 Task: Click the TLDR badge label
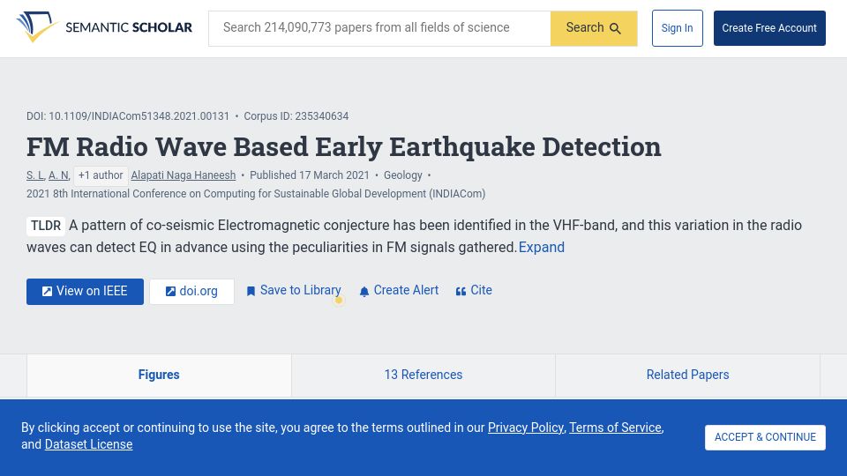pyautogui.click(x=46, y=226)
